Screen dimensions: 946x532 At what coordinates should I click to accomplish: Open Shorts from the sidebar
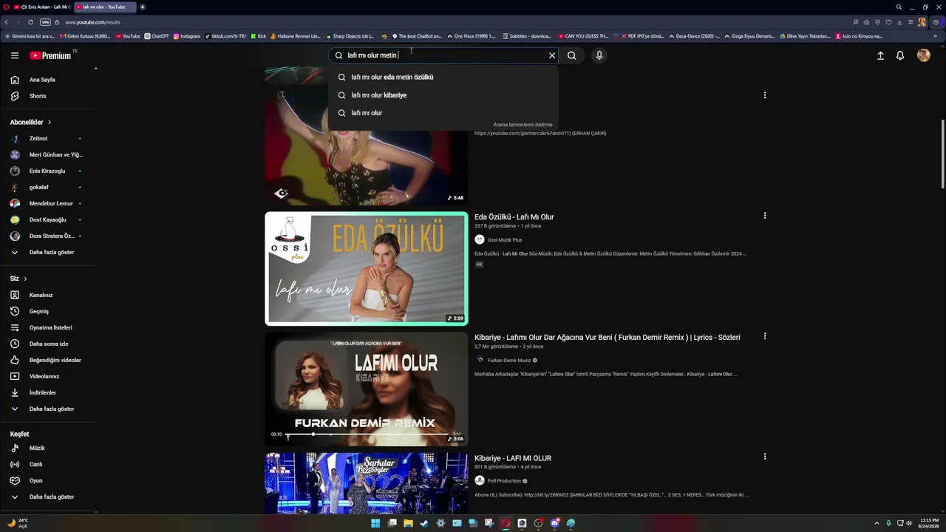click(47, 96)
